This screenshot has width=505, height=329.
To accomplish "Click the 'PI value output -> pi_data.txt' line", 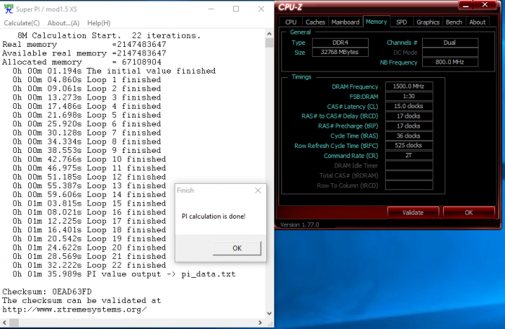I will click(x=124, y=274).
